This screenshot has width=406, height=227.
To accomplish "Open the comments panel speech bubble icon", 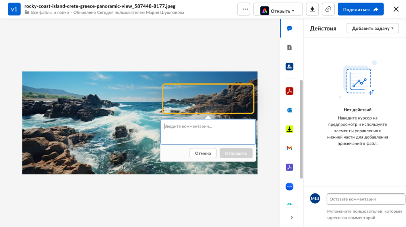I will 289,29.
